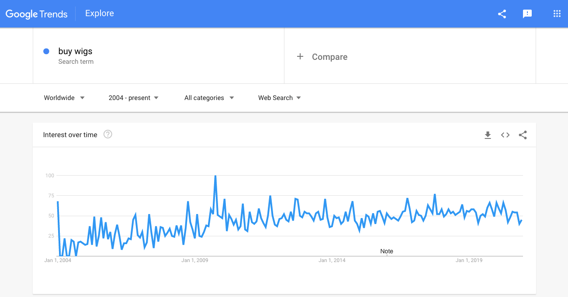The width and height of the screenshot is (568, 297).
Task: Open the Worldwide region dropdown
Action: point(64,98)
